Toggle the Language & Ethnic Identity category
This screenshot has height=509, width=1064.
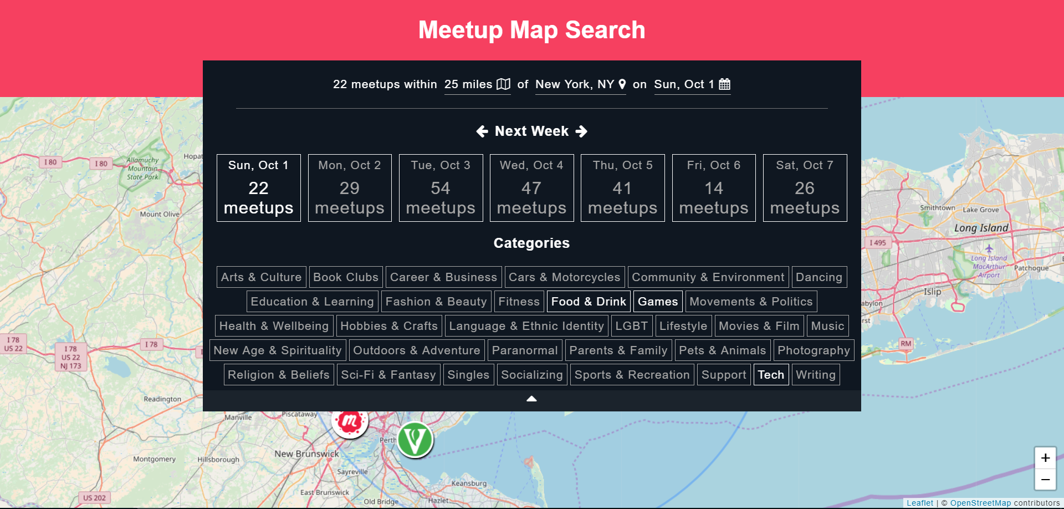(526, 326)
